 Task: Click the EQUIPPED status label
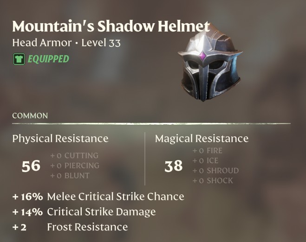[48, 59]
